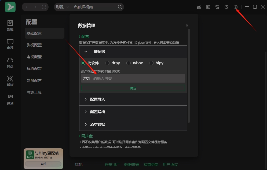Click 配置 green section heading in dialog

(x=85, y=36)
